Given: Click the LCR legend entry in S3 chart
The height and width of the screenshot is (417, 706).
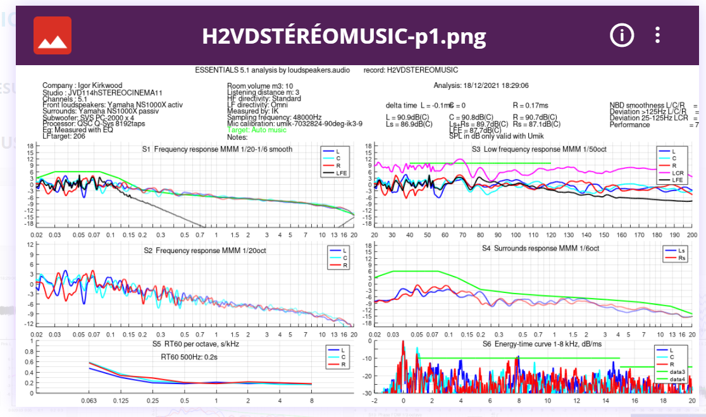Looking at the screenshot, I should click(x=677, y=173).
